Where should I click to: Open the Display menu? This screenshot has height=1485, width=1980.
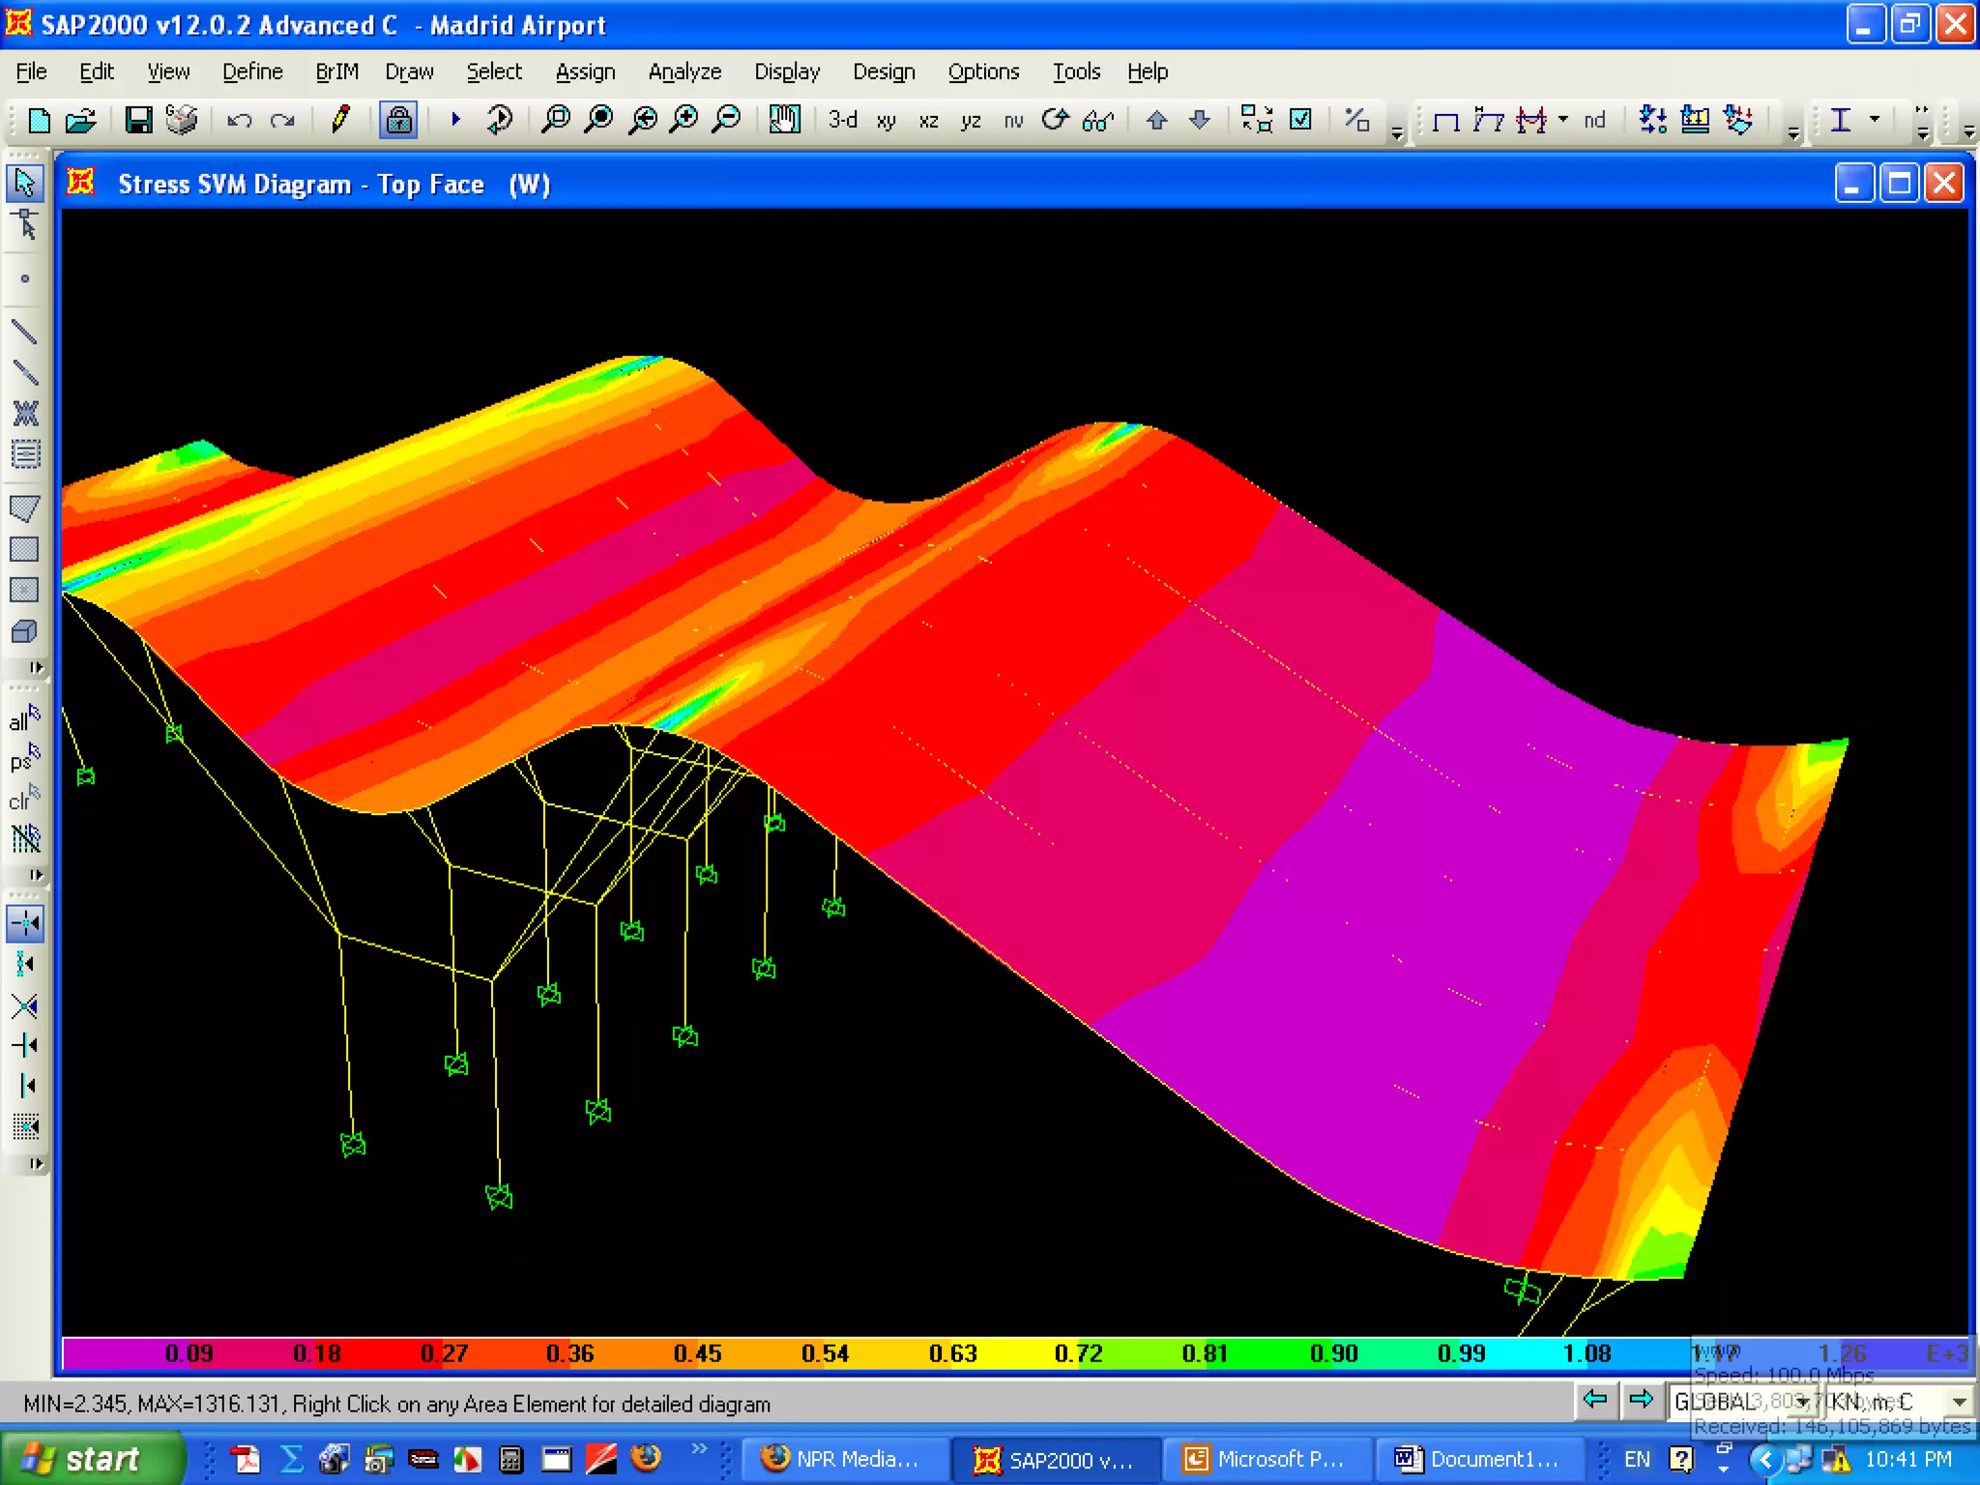click(787, 72)
